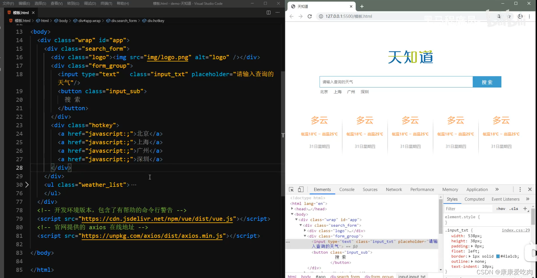The image size is (537, 278).
Task: Click Chrome address bar URL
Action: click(349, 16)
